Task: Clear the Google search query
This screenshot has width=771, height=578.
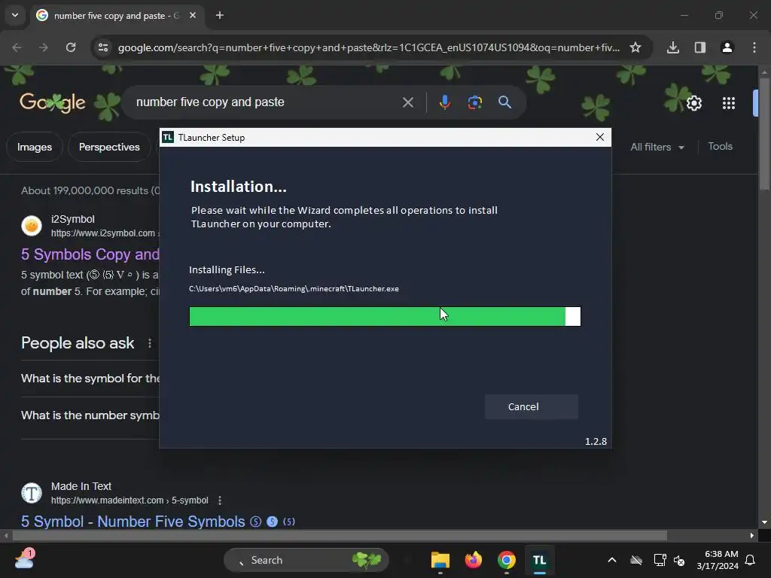Action: [x=407, y=102]
